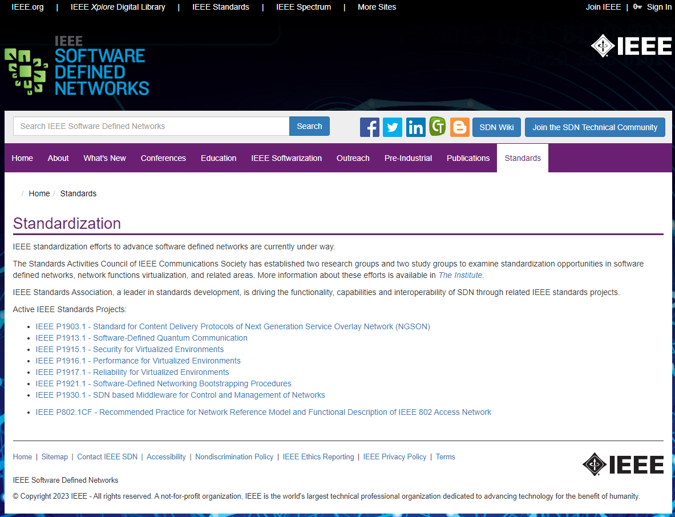Open Nondiscrimination Policy footer link
This screenshot has height=517, width=675.
(x=234, y=457)
